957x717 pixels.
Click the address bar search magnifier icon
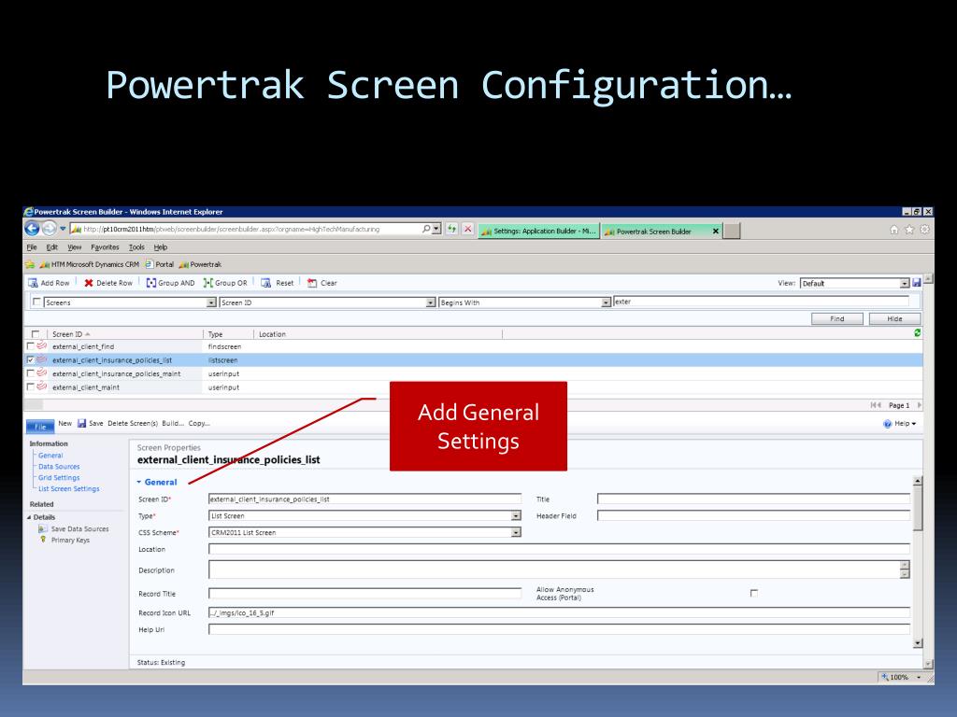[426, 229]
